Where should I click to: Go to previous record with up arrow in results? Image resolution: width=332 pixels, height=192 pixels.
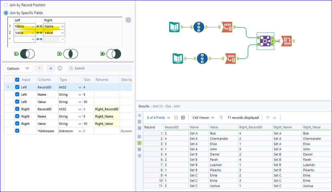(268, 118)
